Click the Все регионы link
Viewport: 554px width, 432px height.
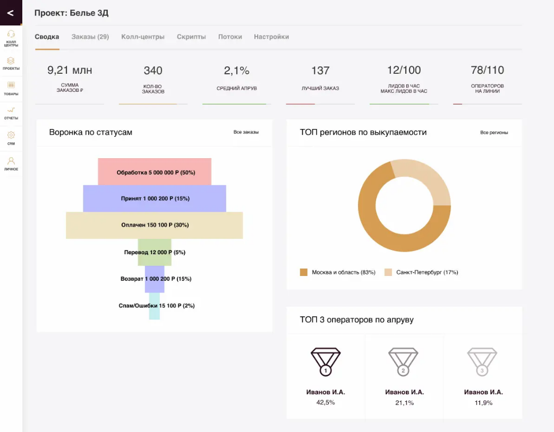coord(494,132)
